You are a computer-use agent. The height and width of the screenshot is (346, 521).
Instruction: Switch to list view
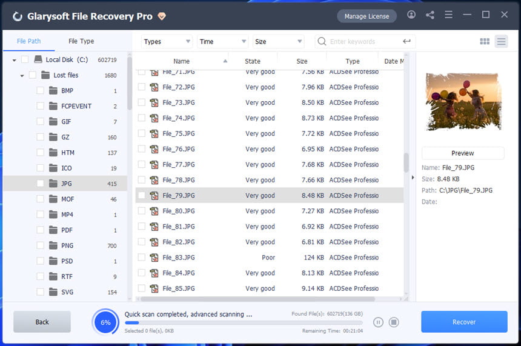coord(501,41)
